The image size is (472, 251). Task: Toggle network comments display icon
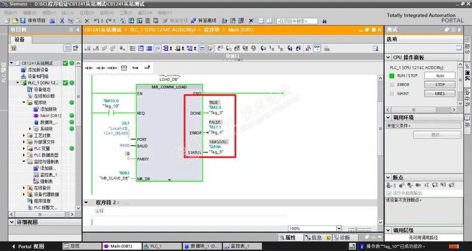[157, 48]
